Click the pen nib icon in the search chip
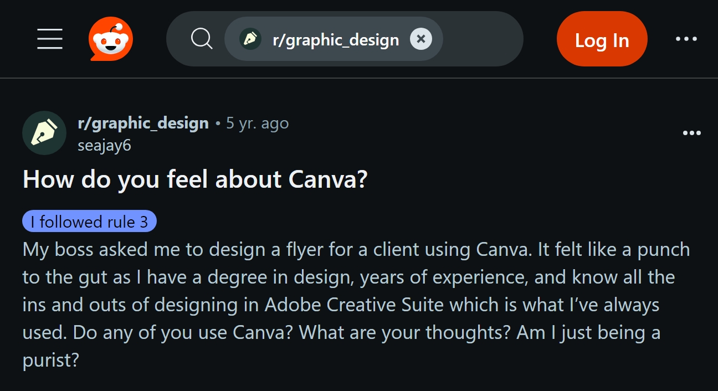Viewport: 718px width, 391px height. click(250, 39)
